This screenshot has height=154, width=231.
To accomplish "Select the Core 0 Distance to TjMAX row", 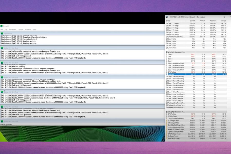I will pos(196,63).
